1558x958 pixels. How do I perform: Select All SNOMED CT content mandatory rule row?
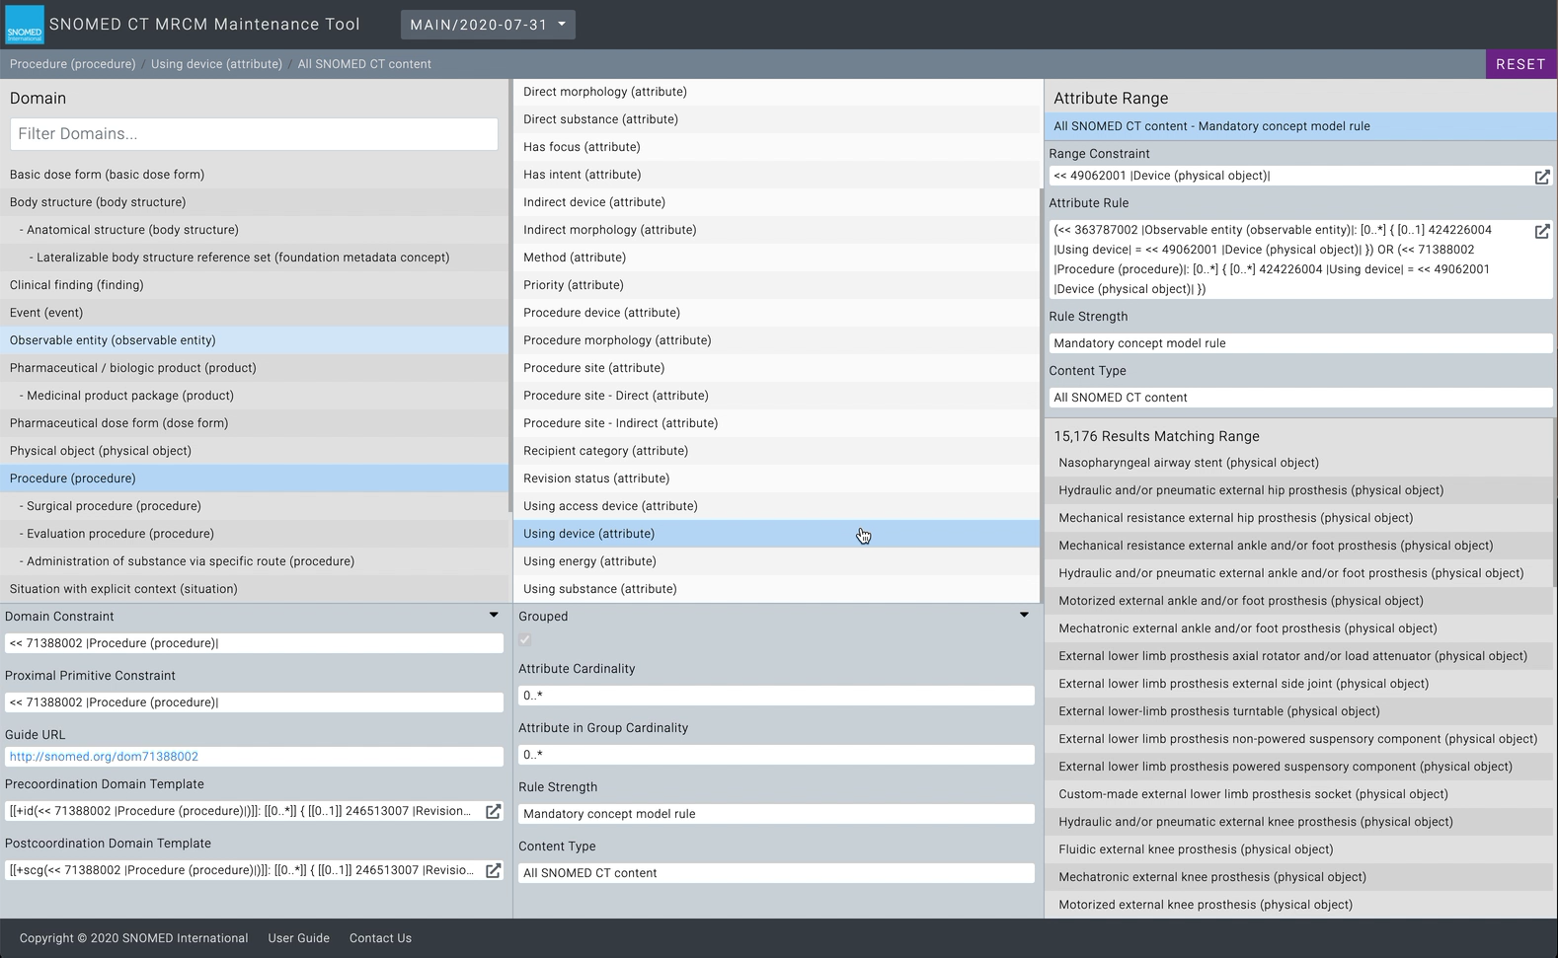(1300, 126)
